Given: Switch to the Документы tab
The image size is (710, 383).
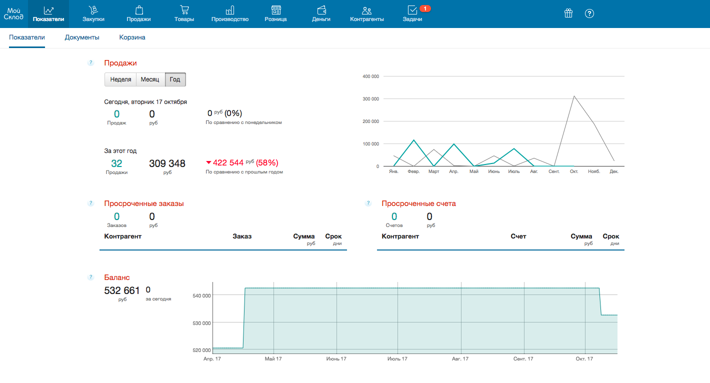Looking at the screenshot, I should pos(82,37).
